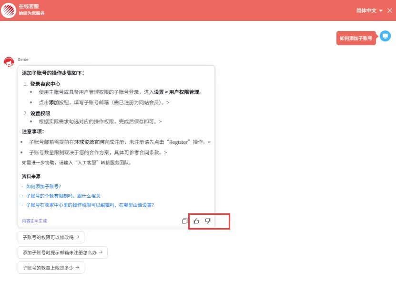The width and height of the screenshot is (396, 281).
Task: Click suggestion 子账号的权限可以修改吗
Action: point(51,237)
